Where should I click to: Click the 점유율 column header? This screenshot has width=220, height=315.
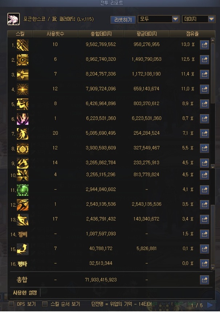[x=192, y=34]
